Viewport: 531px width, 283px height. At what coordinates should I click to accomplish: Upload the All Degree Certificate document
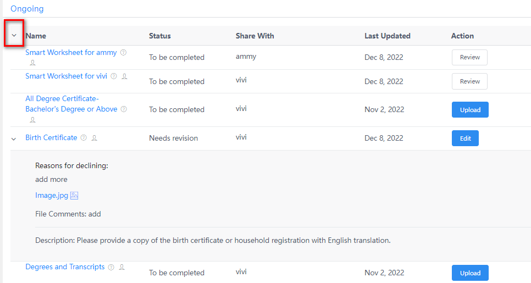coord(470,110)
